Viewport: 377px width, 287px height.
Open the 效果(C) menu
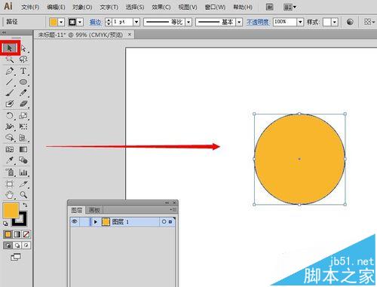tap(161, 8)
